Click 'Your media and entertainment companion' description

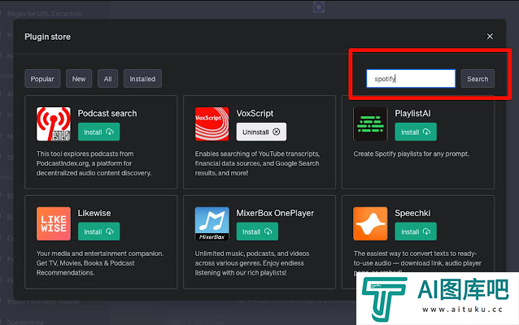(x=100, y=263)
